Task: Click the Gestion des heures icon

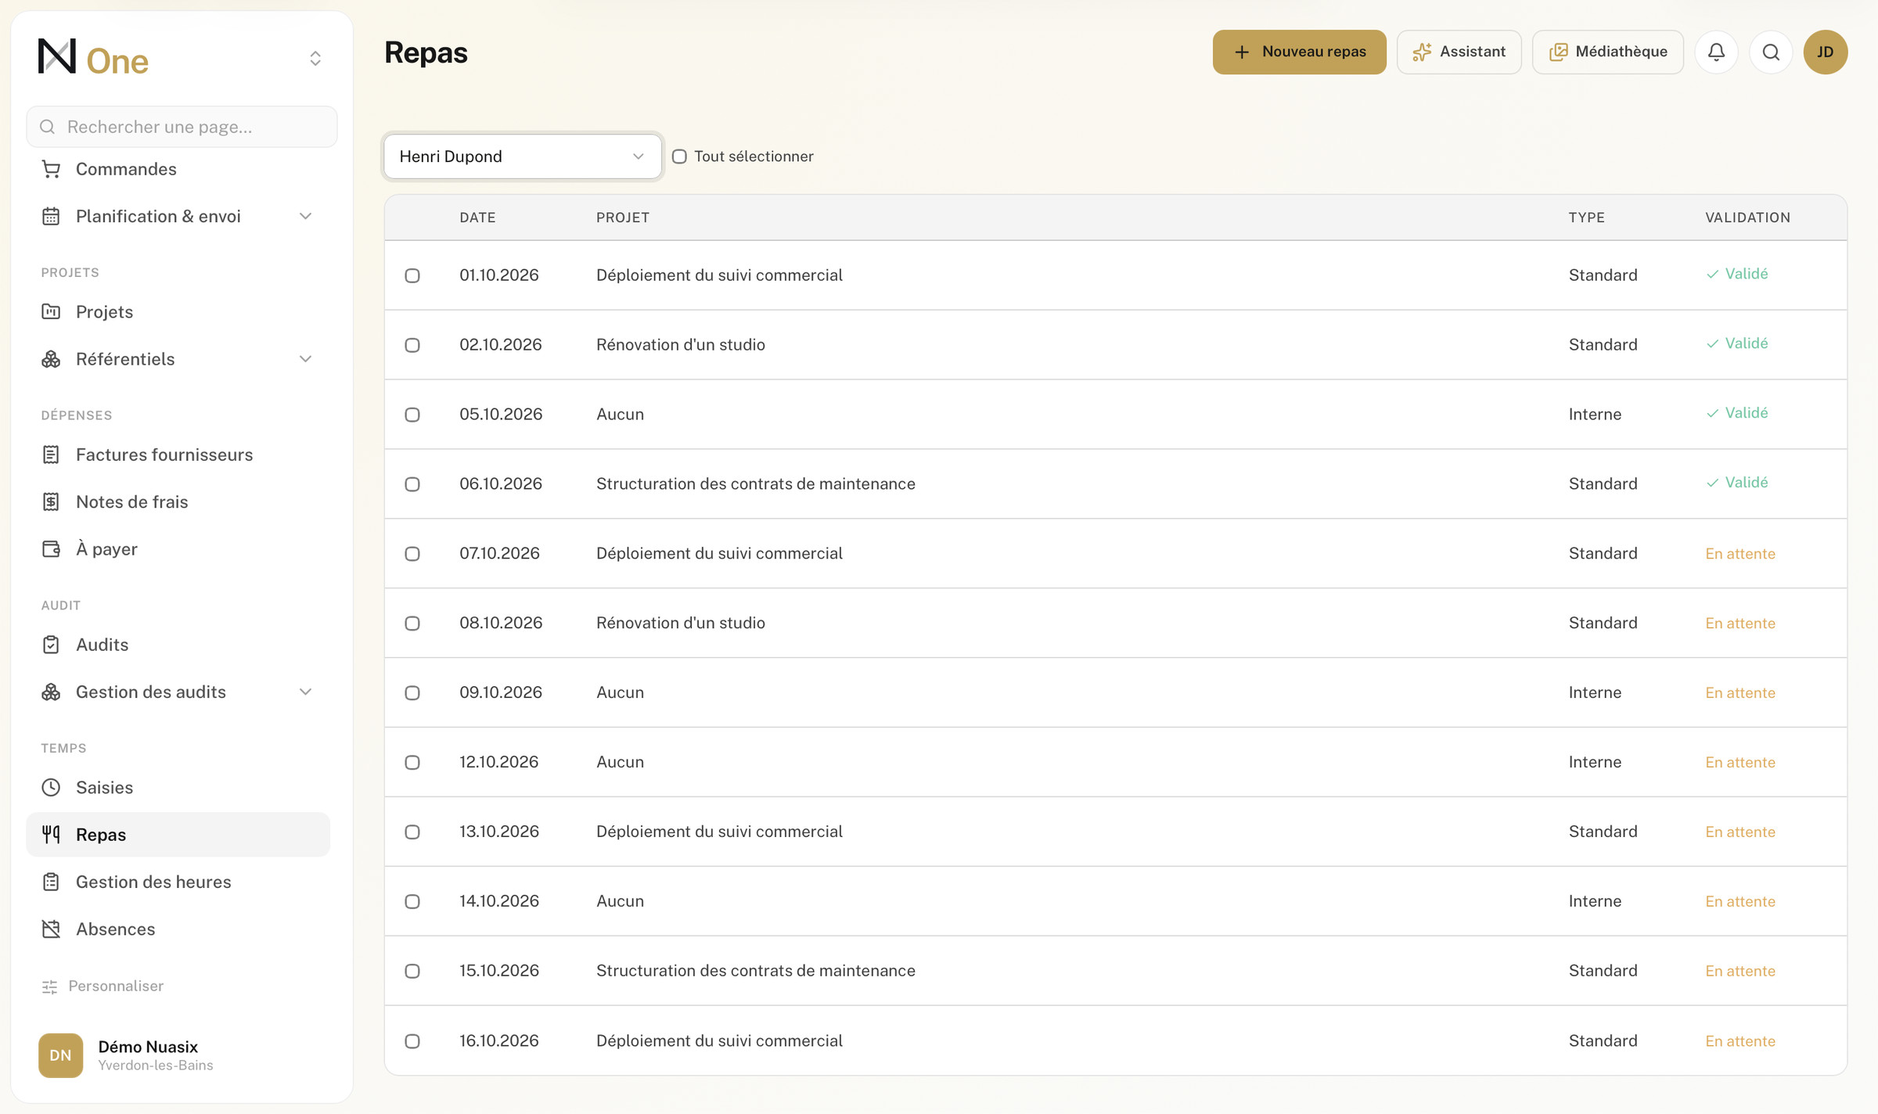Action: [51, 882]
